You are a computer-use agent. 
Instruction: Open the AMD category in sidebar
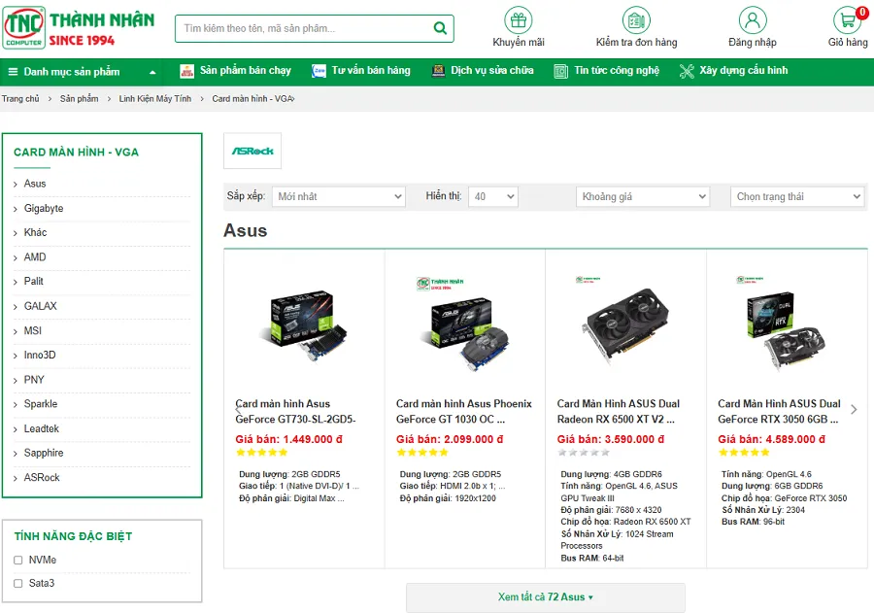coord(35,257)
